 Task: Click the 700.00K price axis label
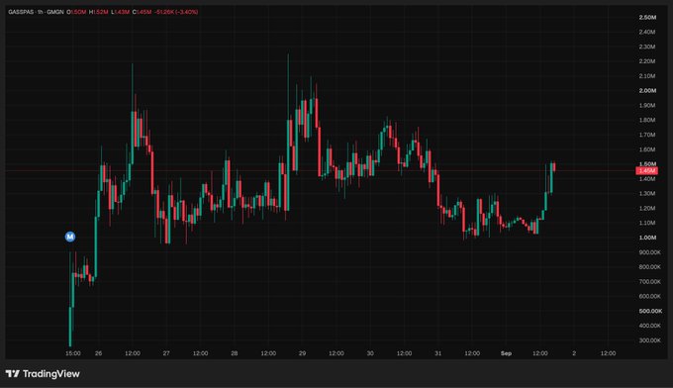click(x=650, y=281)
